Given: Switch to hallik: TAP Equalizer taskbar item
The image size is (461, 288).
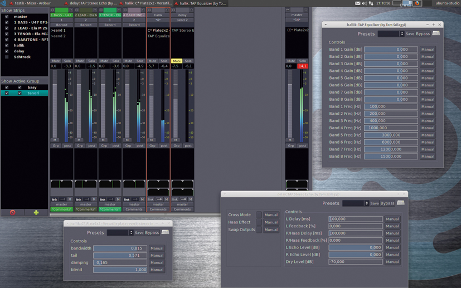Looking at the screenshot, I should 200,3.
